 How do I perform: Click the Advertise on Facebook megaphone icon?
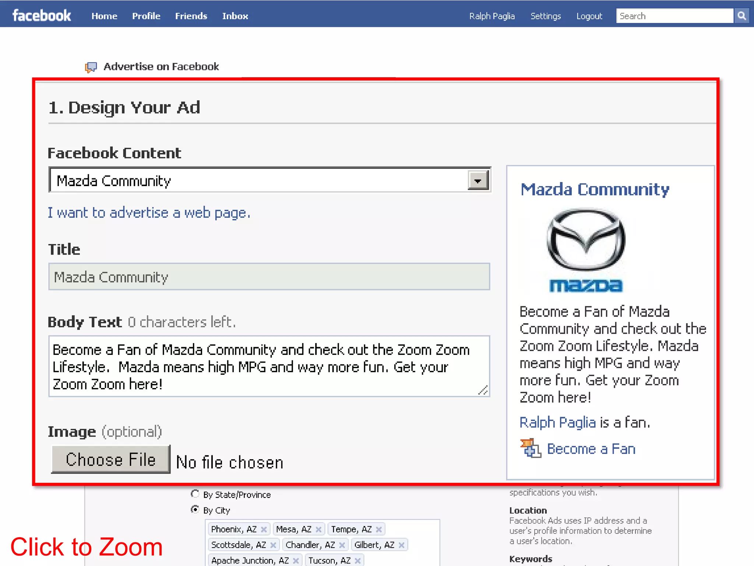(91, 67)
